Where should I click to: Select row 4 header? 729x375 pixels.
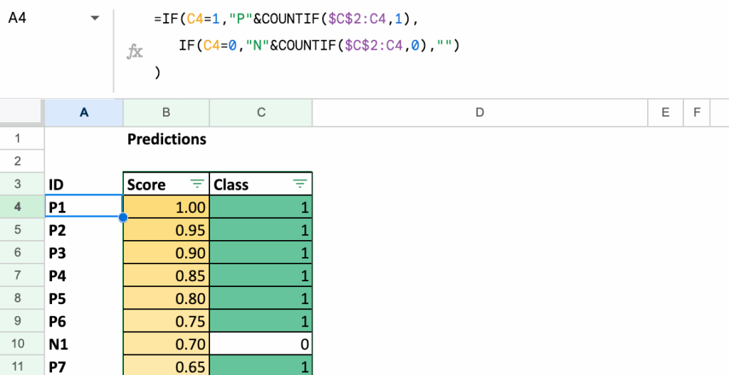[19, 207]
